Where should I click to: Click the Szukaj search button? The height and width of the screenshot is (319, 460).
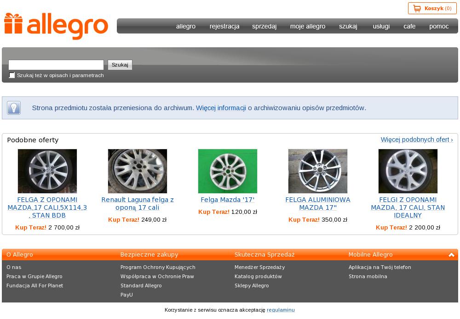coord(120,65)
